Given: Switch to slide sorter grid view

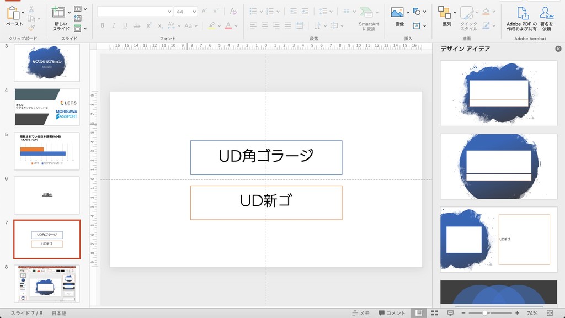Looking at the screenshot, I should tap(435, 313).
